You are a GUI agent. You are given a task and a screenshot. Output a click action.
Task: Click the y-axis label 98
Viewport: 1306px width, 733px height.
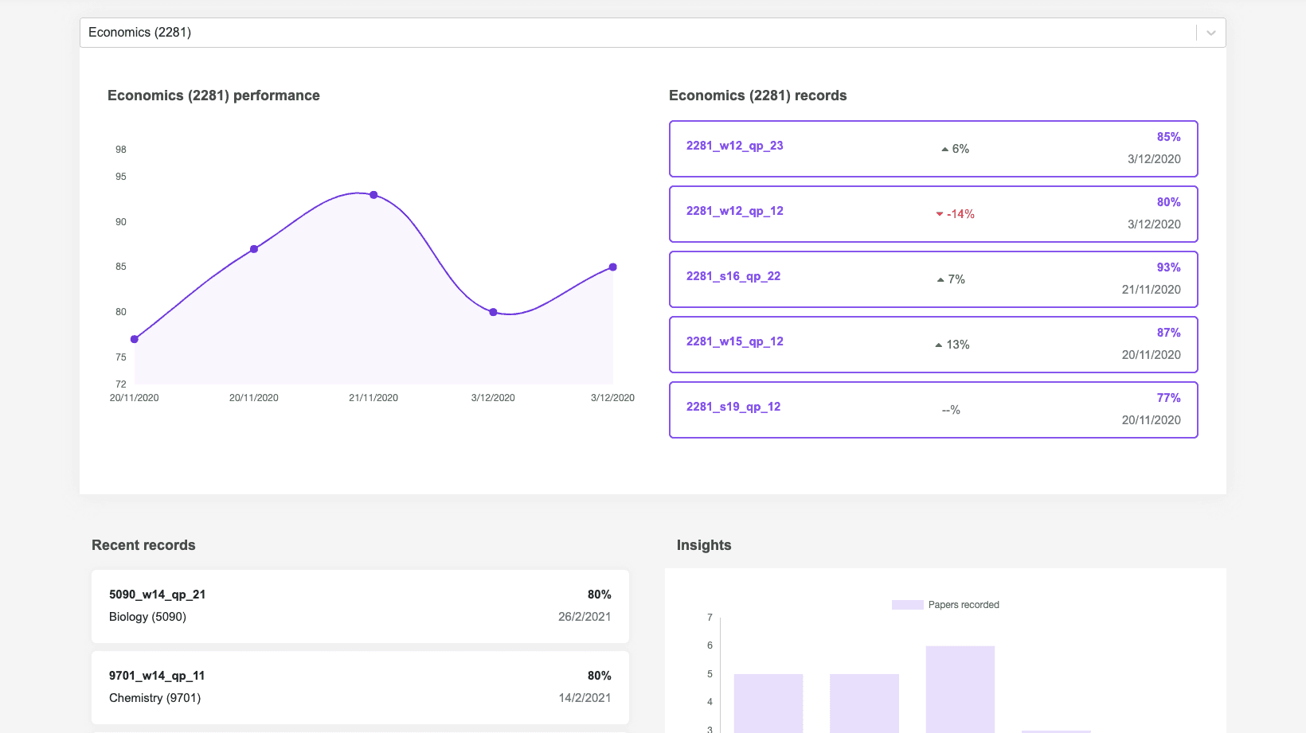point(121,150)
